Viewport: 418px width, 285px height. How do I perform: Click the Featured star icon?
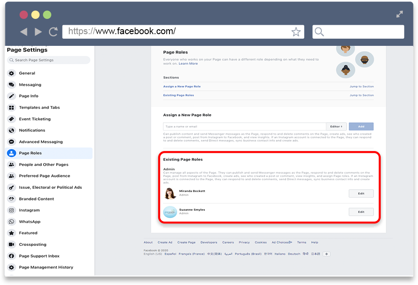(12, 233)
